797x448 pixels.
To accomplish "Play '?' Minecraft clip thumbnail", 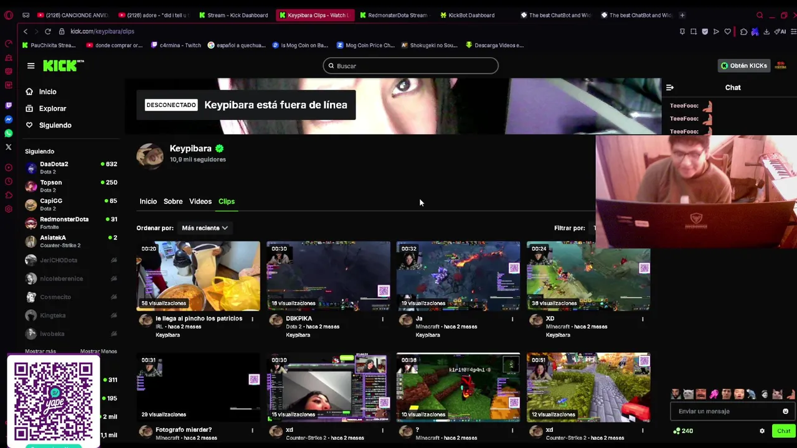I will click(458, 387).
